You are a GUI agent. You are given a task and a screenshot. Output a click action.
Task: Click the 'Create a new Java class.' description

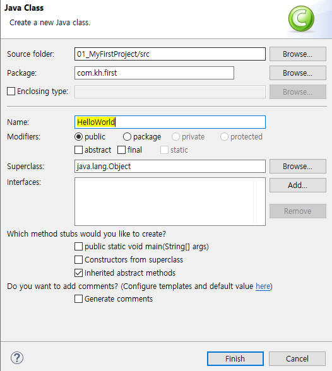(50, 23)
